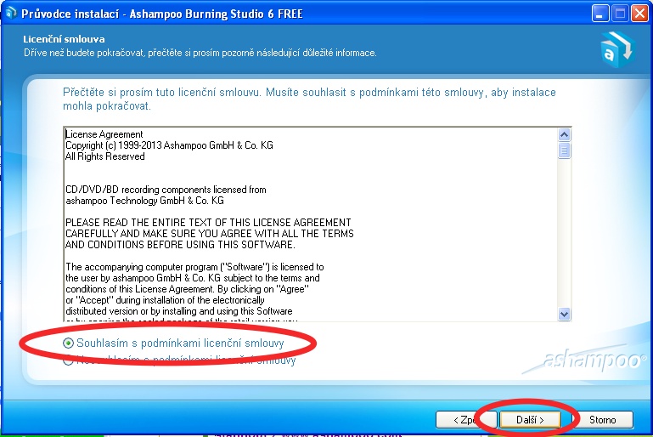
Task: Maximize the installer wizard window
Action: (x=620, y=14)
